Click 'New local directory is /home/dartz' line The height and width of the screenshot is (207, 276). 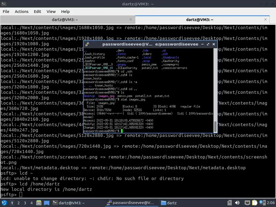pyautogui.click(x=46, y=189)
